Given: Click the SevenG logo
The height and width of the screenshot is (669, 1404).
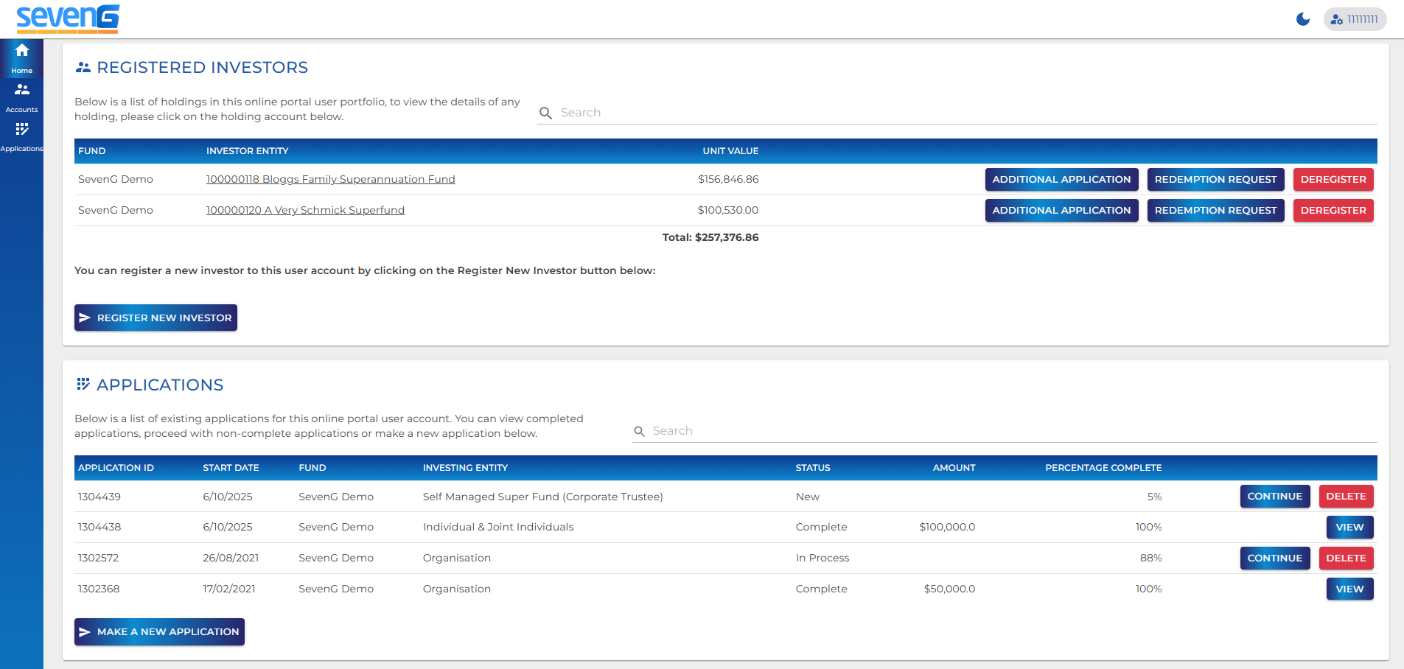Looking at the screenshot, I should coord(68,19).
